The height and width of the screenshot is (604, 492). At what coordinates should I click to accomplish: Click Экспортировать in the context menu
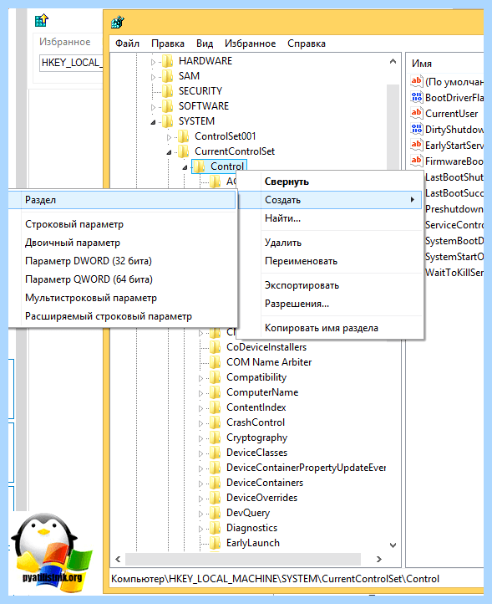pyautogui.click(x=331, y=285)
